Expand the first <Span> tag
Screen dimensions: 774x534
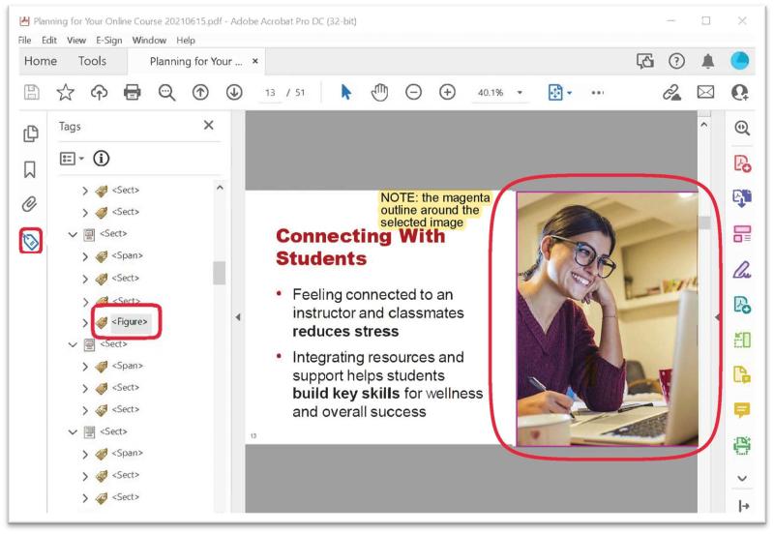click(x=85, y=256)
